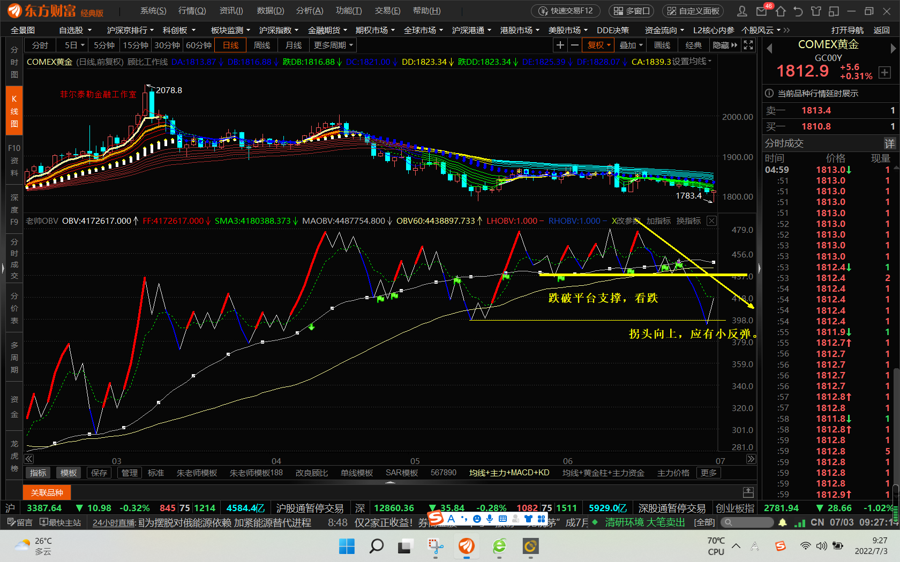Open the user account icon

(742, 11)
